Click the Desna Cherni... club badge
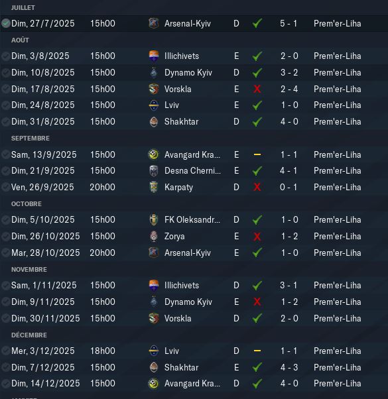 (154, 171)
